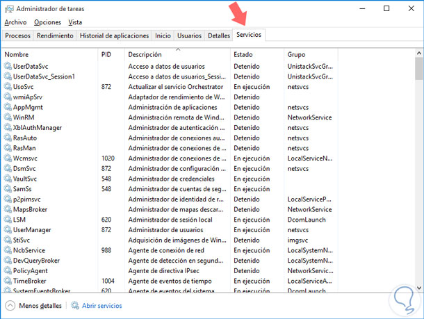Select the Servicios tab
The width and height of the screenshot is (424, 319).
249,35
